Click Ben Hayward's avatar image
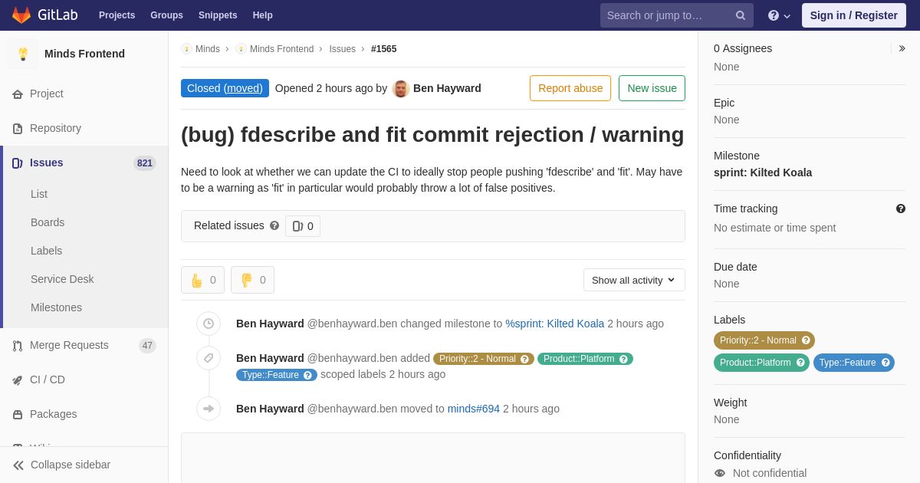This screenshot has width=920, height=483. tap(400, 88)
